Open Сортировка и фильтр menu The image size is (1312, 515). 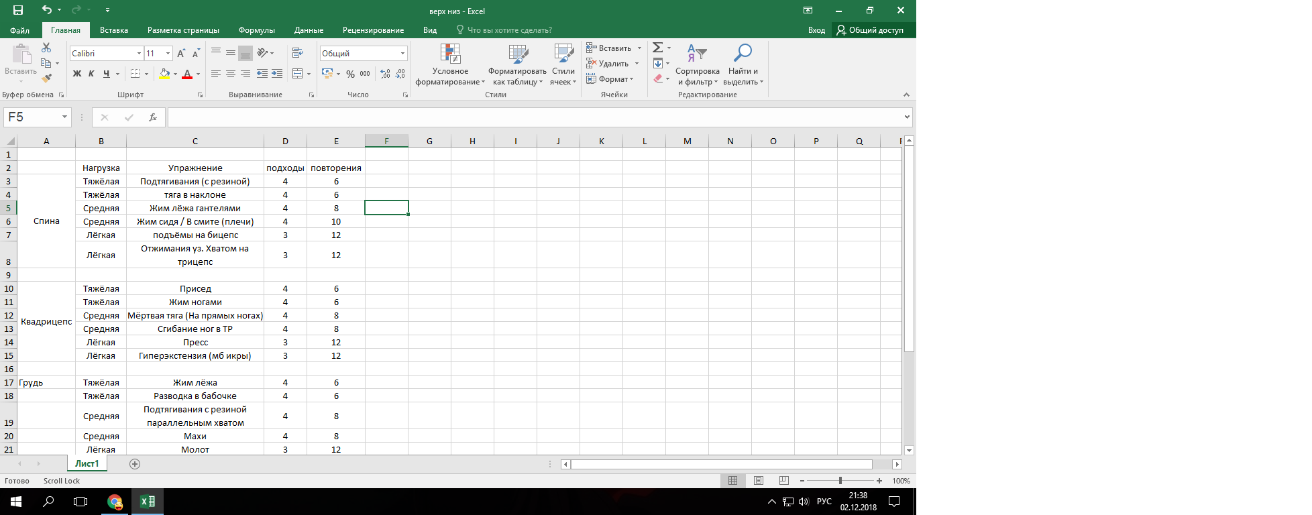click(698, 65)
